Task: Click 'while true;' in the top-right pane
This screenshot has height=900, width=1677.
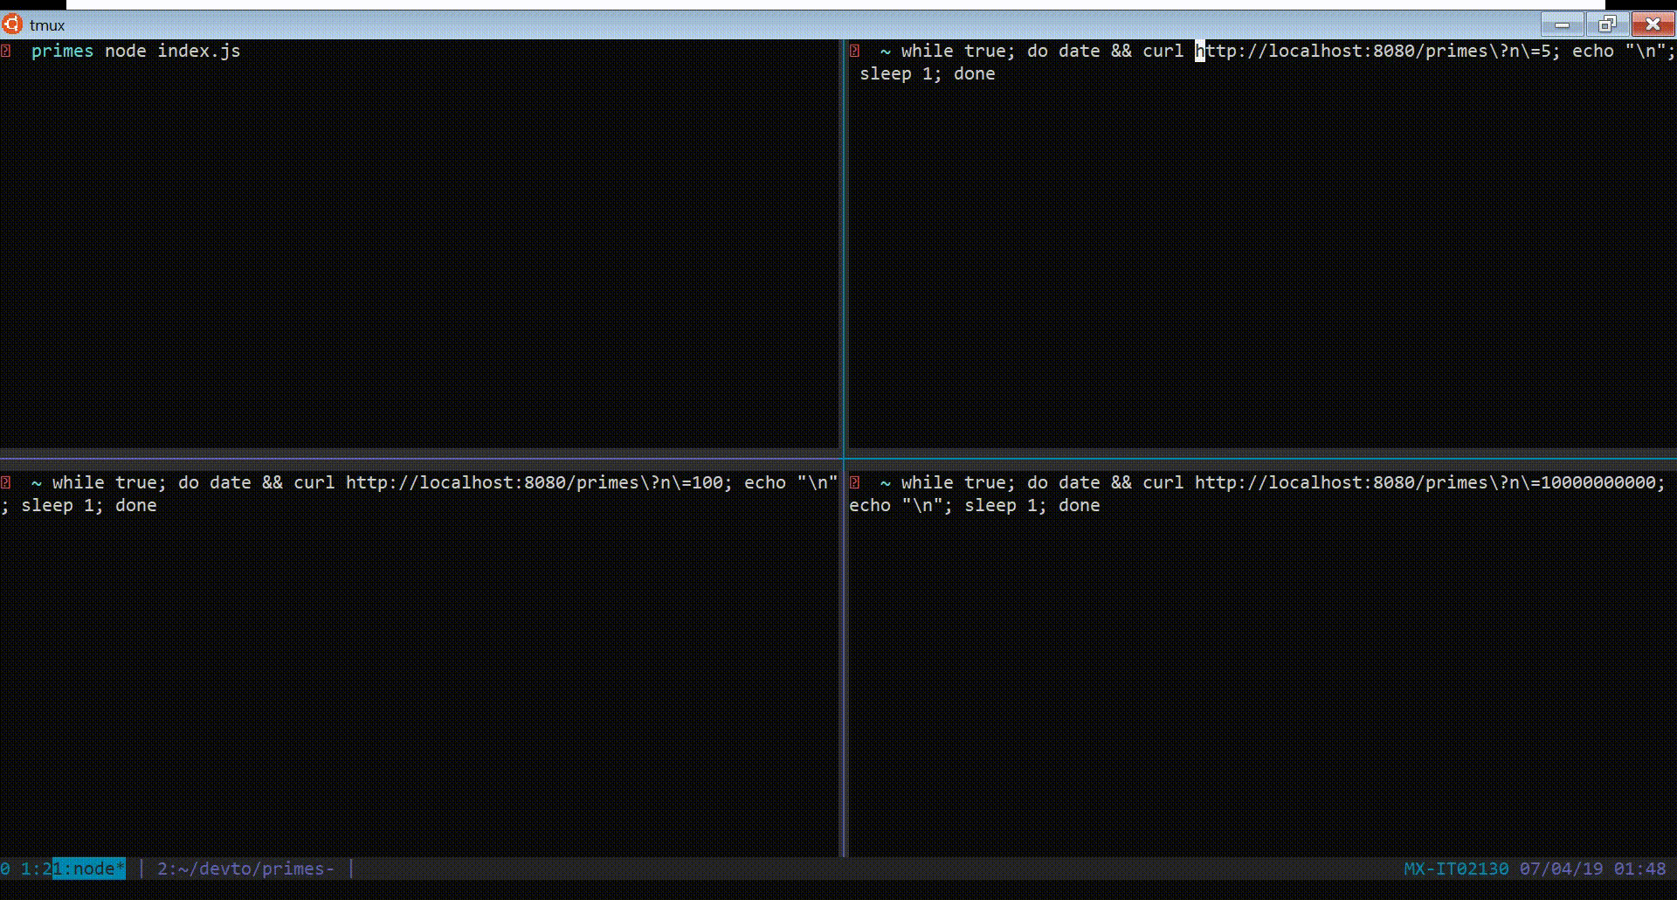Action: pyautogui.click(x=958, y=51)
